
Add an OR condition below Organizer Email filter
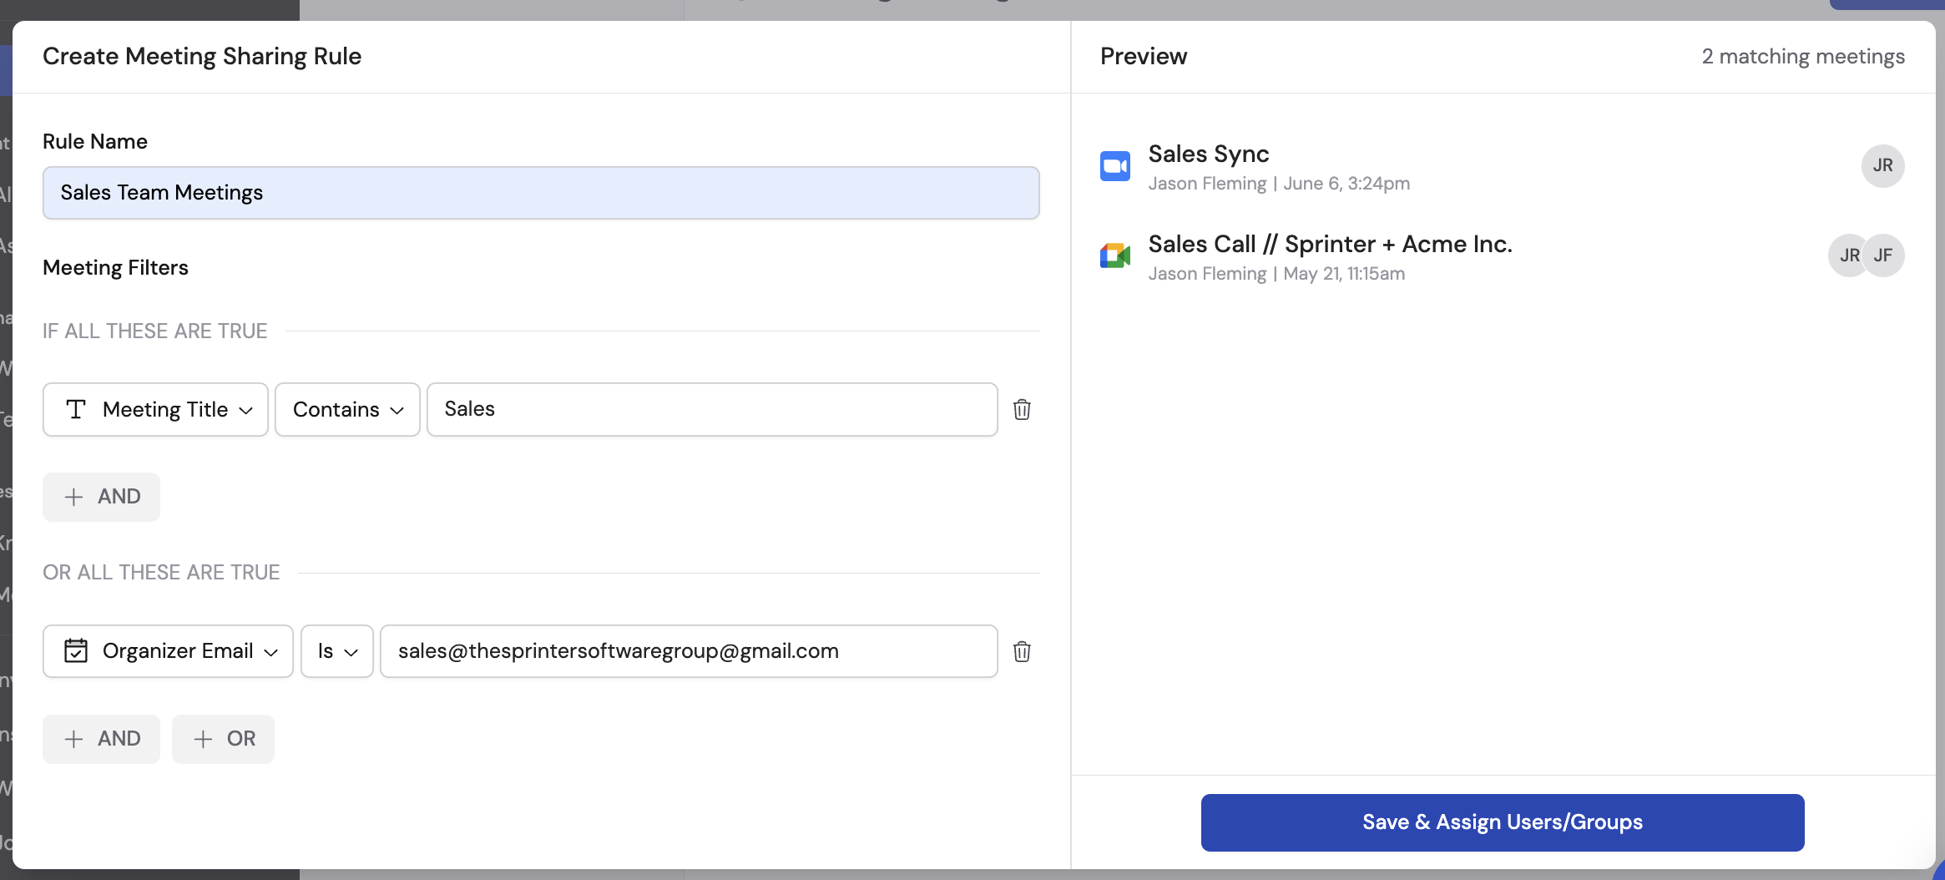(x=223, y=739)
